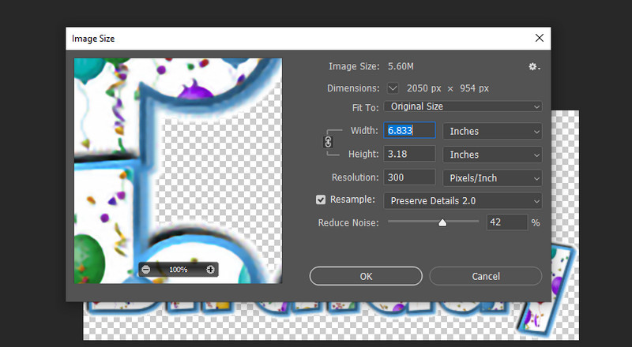The image size is (632, 347).
Task: Click the Height value field
Action: point(409,155)
